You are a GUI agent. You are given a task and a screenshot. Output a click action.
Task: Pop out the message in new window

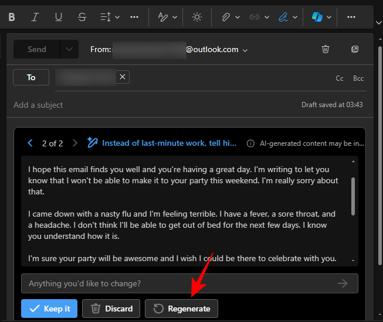click(x=355, y=49)
